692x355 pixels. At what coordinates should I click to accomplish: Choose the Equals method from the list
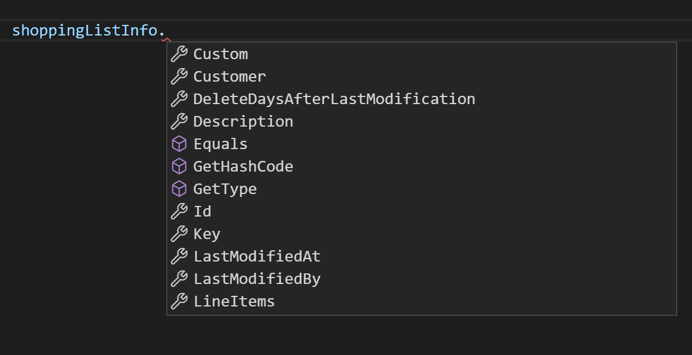click(220, 144)
